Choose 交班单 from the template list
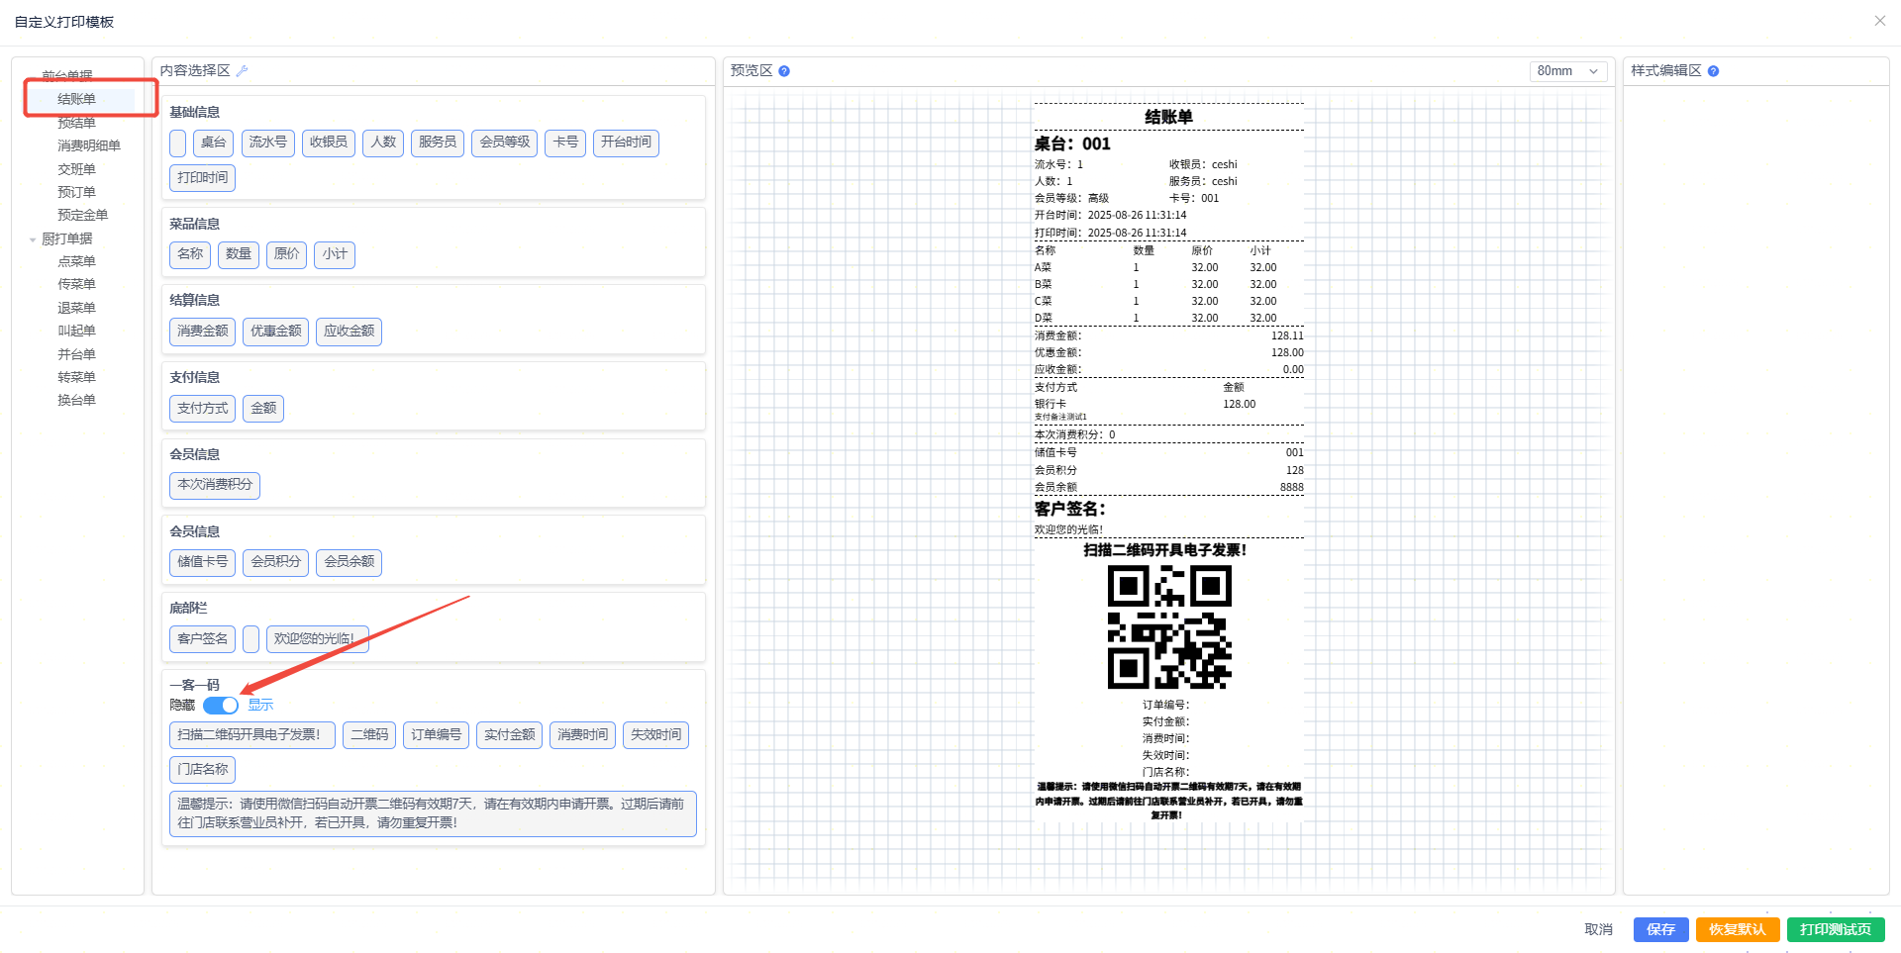Image resolution: width=1901 pixels, height=953 pixels. (x=76, y=169)
